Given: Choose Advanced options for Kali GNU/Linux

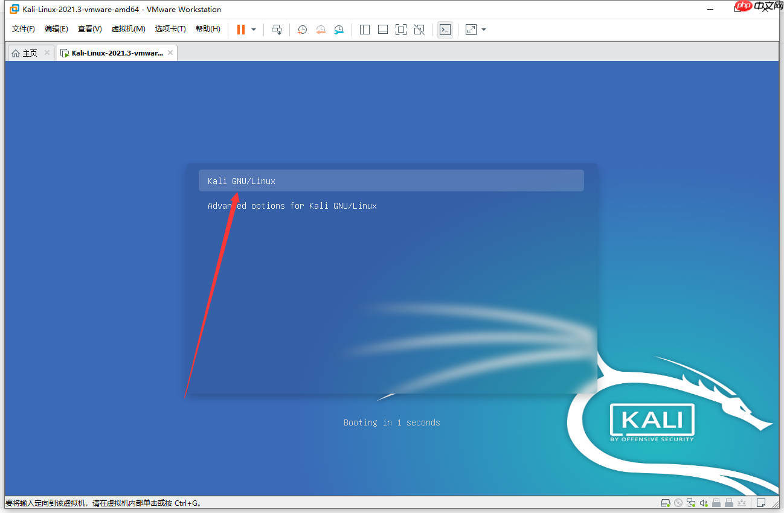Looking at the screenshot, I should point(292,206).
